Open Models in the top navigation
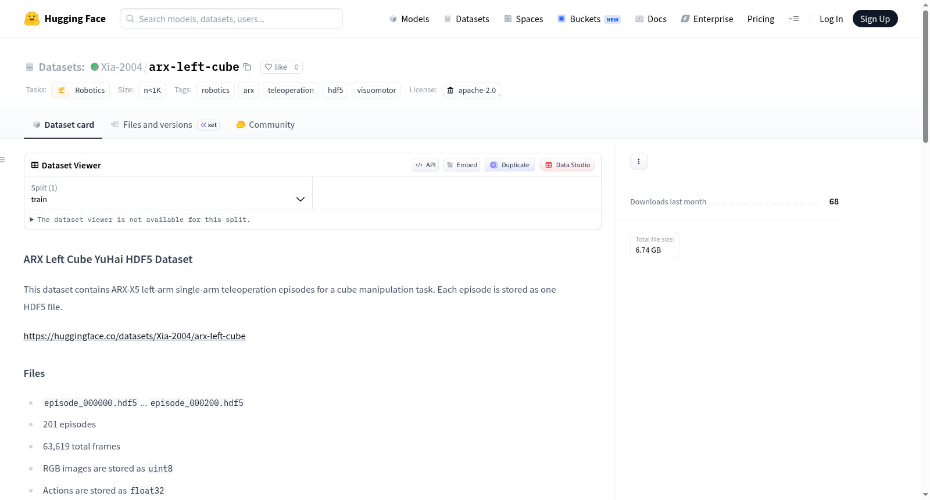The image size is (930, 500). click(x=409, y=19)
